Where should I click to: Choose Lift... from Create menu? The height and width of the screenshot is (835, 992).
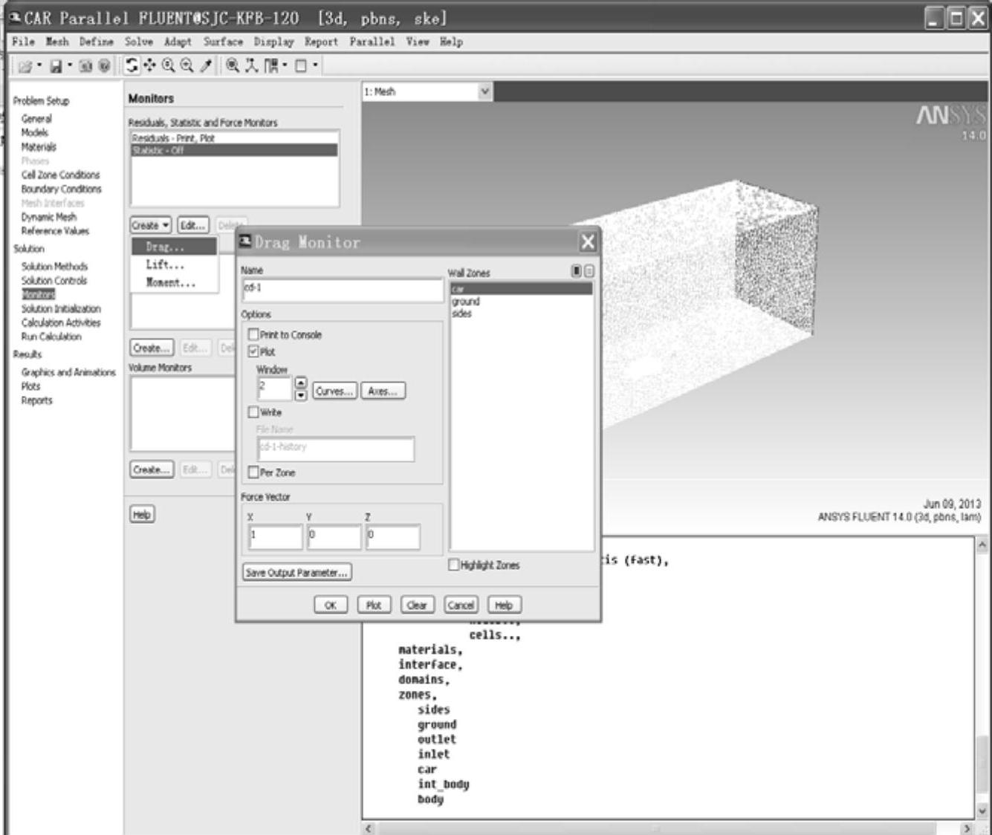click(175, 264)
